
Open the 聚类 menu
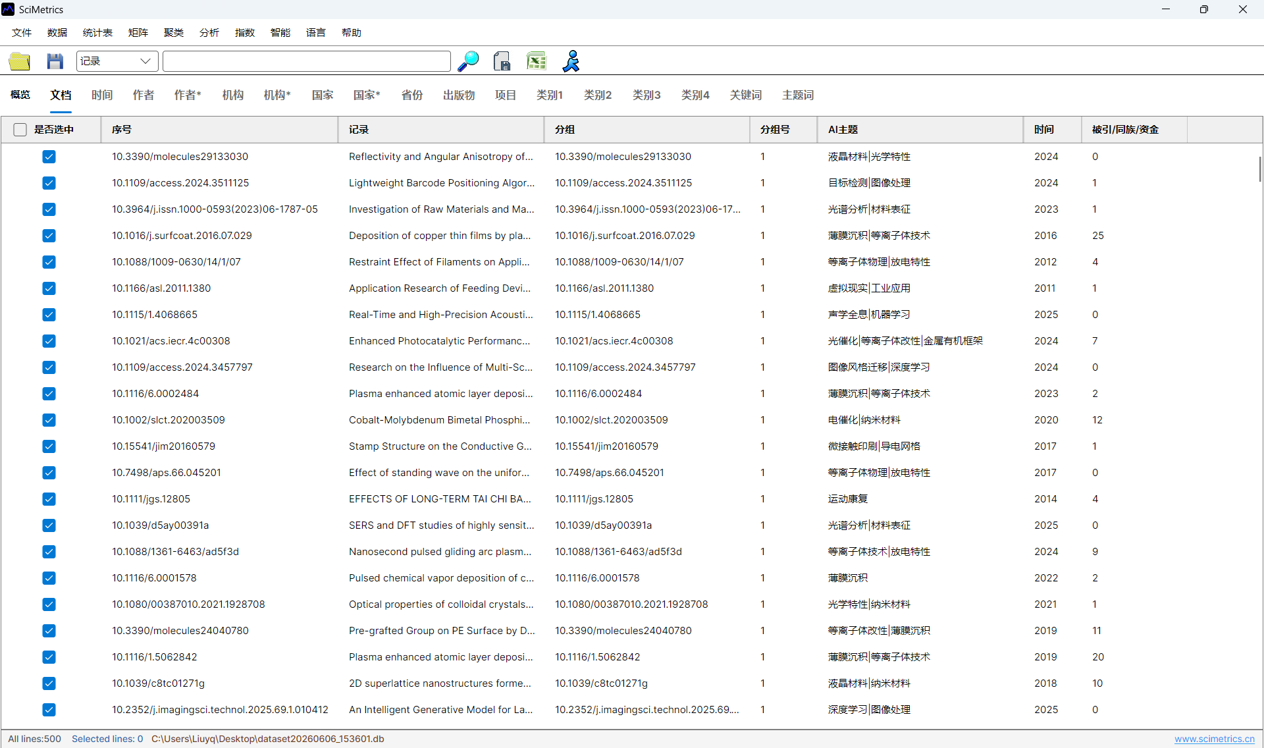[x=174, y=33]
